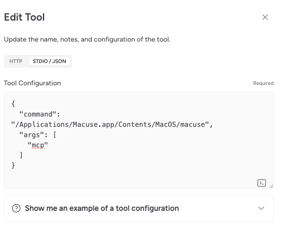
Task: Click the text area resize handle
Action: tap(271, 186)
